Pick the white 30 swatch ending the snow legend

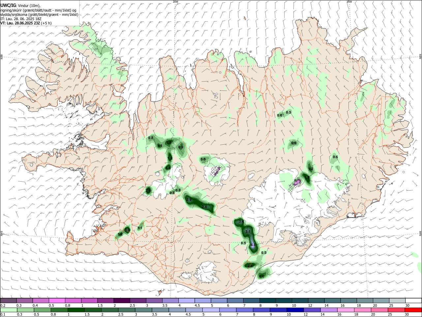pos(413,300)
